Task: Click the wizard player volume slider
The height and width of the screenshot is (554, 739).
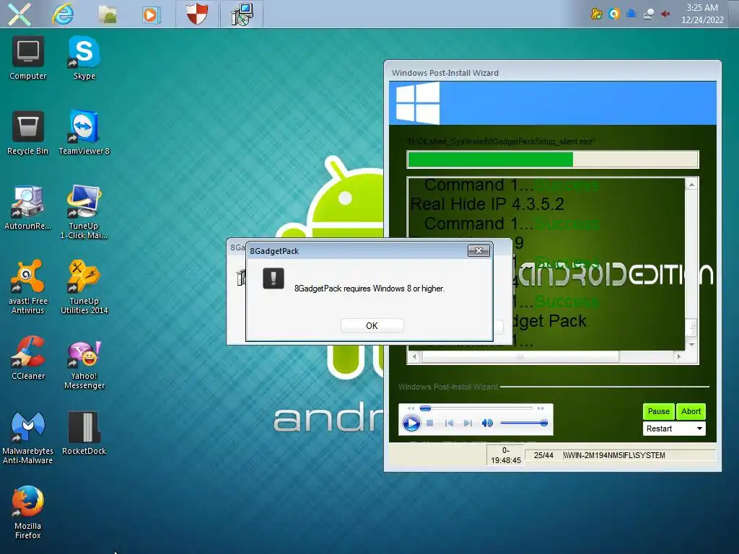Action: 524,423
